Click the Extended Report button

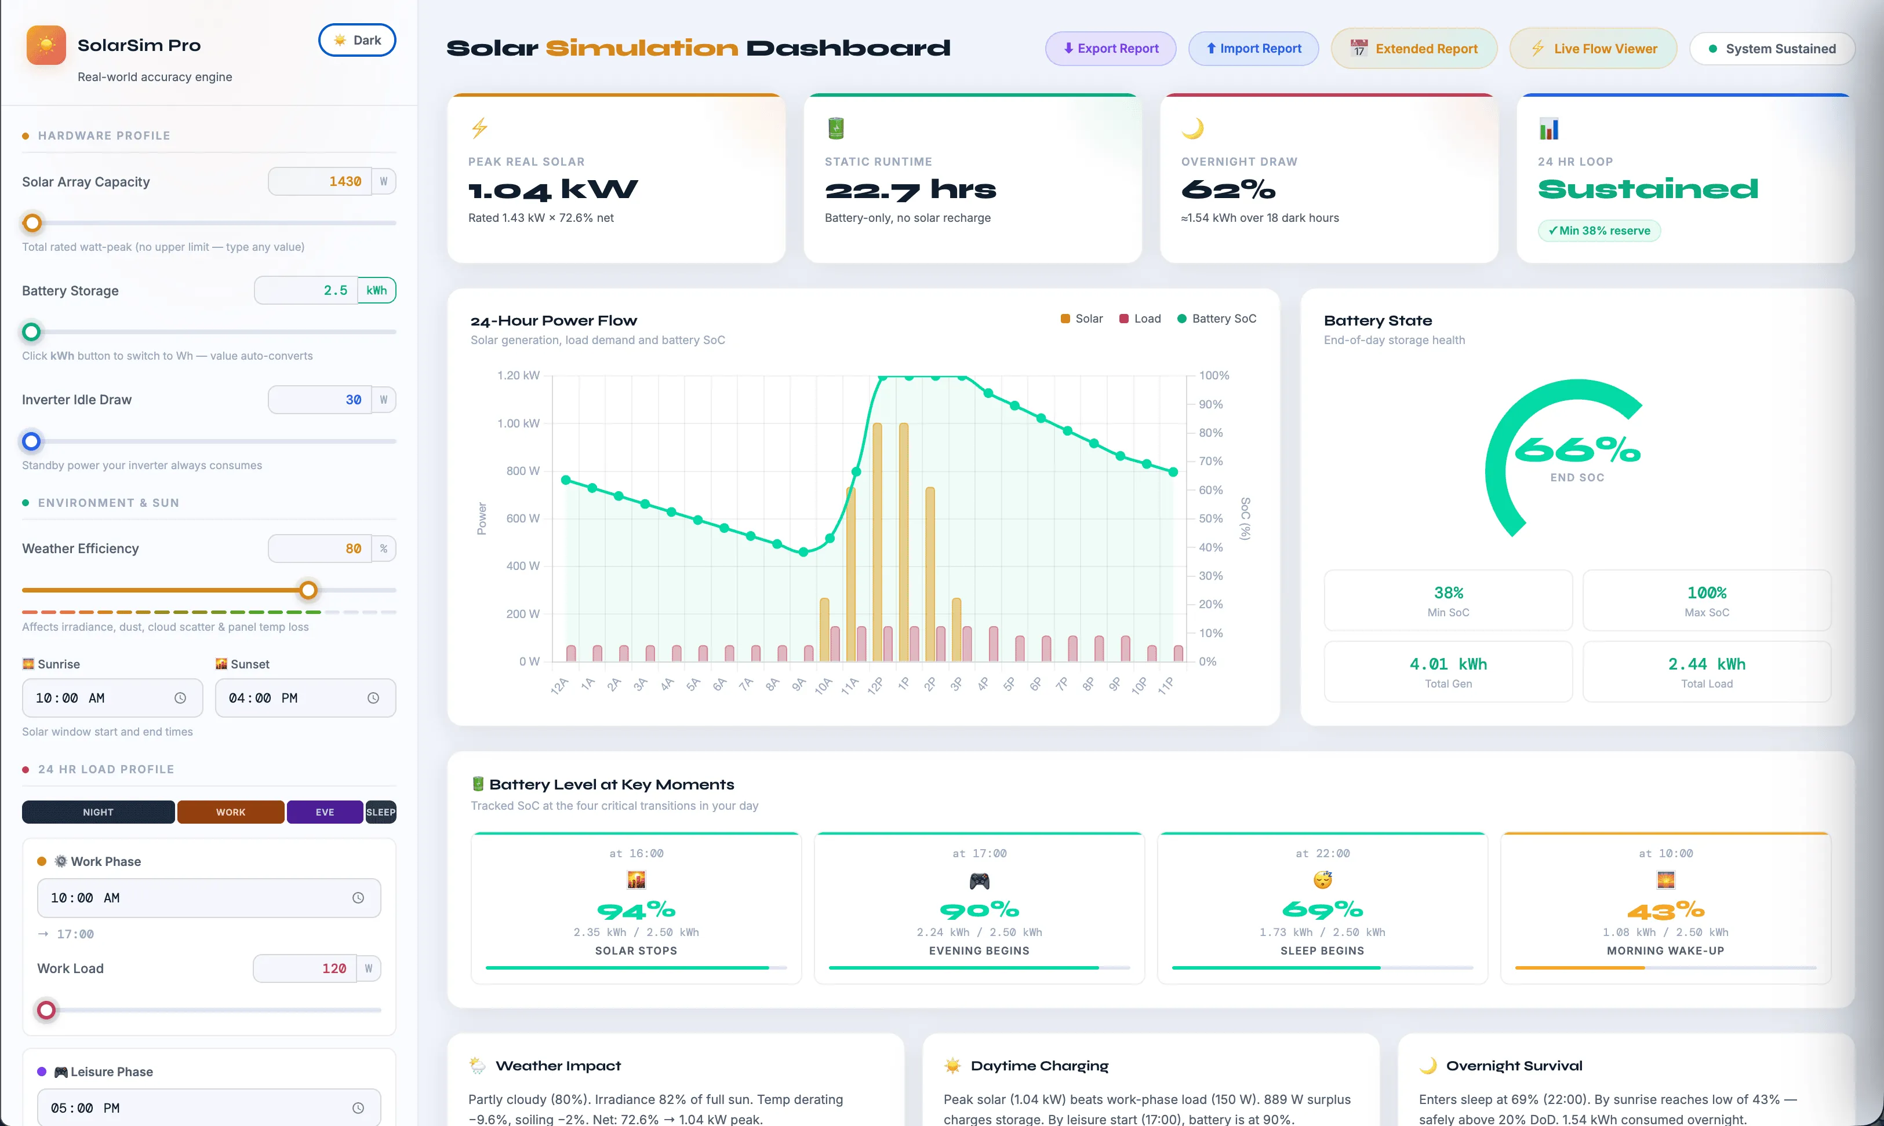pyautogui.click(x=1414, y=49)
